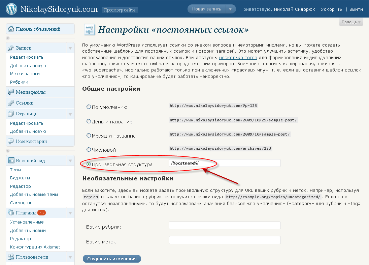Viewport: 369px width, 265px height.
Task: Select the Числовой permalink radio button
Action: pos(89,149)
